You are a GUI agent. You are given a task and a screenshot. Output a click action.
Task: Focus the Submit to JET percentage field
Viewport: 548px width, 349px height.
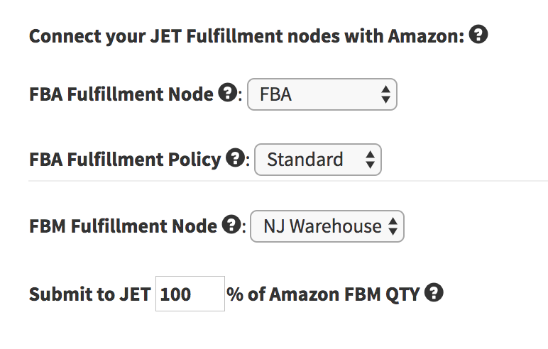point(190,294)
